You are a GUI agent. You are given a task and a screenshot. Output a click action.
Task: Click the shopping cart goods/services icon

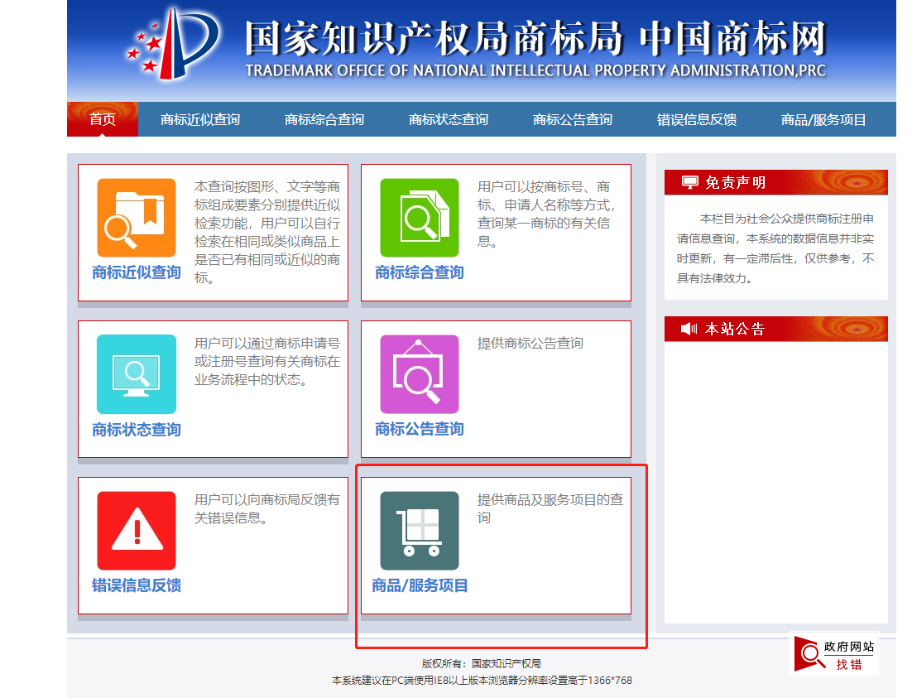point(419,530)
